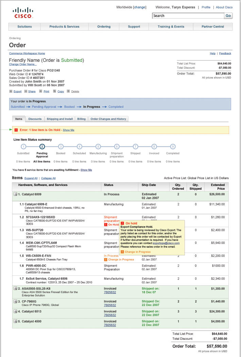Click the Share icon
Viewport: 241px width, 357px height.
click(25, 91)
